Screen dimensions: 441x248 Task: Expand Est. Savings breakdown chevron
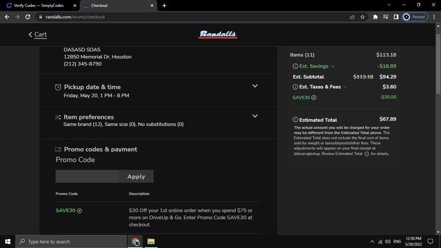(333, 66)
